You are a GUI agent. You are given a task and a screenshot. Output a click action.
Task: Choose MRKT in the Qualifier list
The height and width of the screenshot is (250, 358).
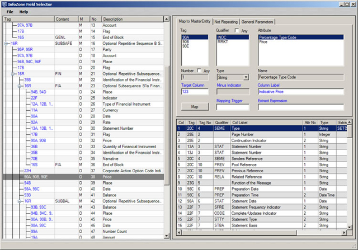pos(222,41)
